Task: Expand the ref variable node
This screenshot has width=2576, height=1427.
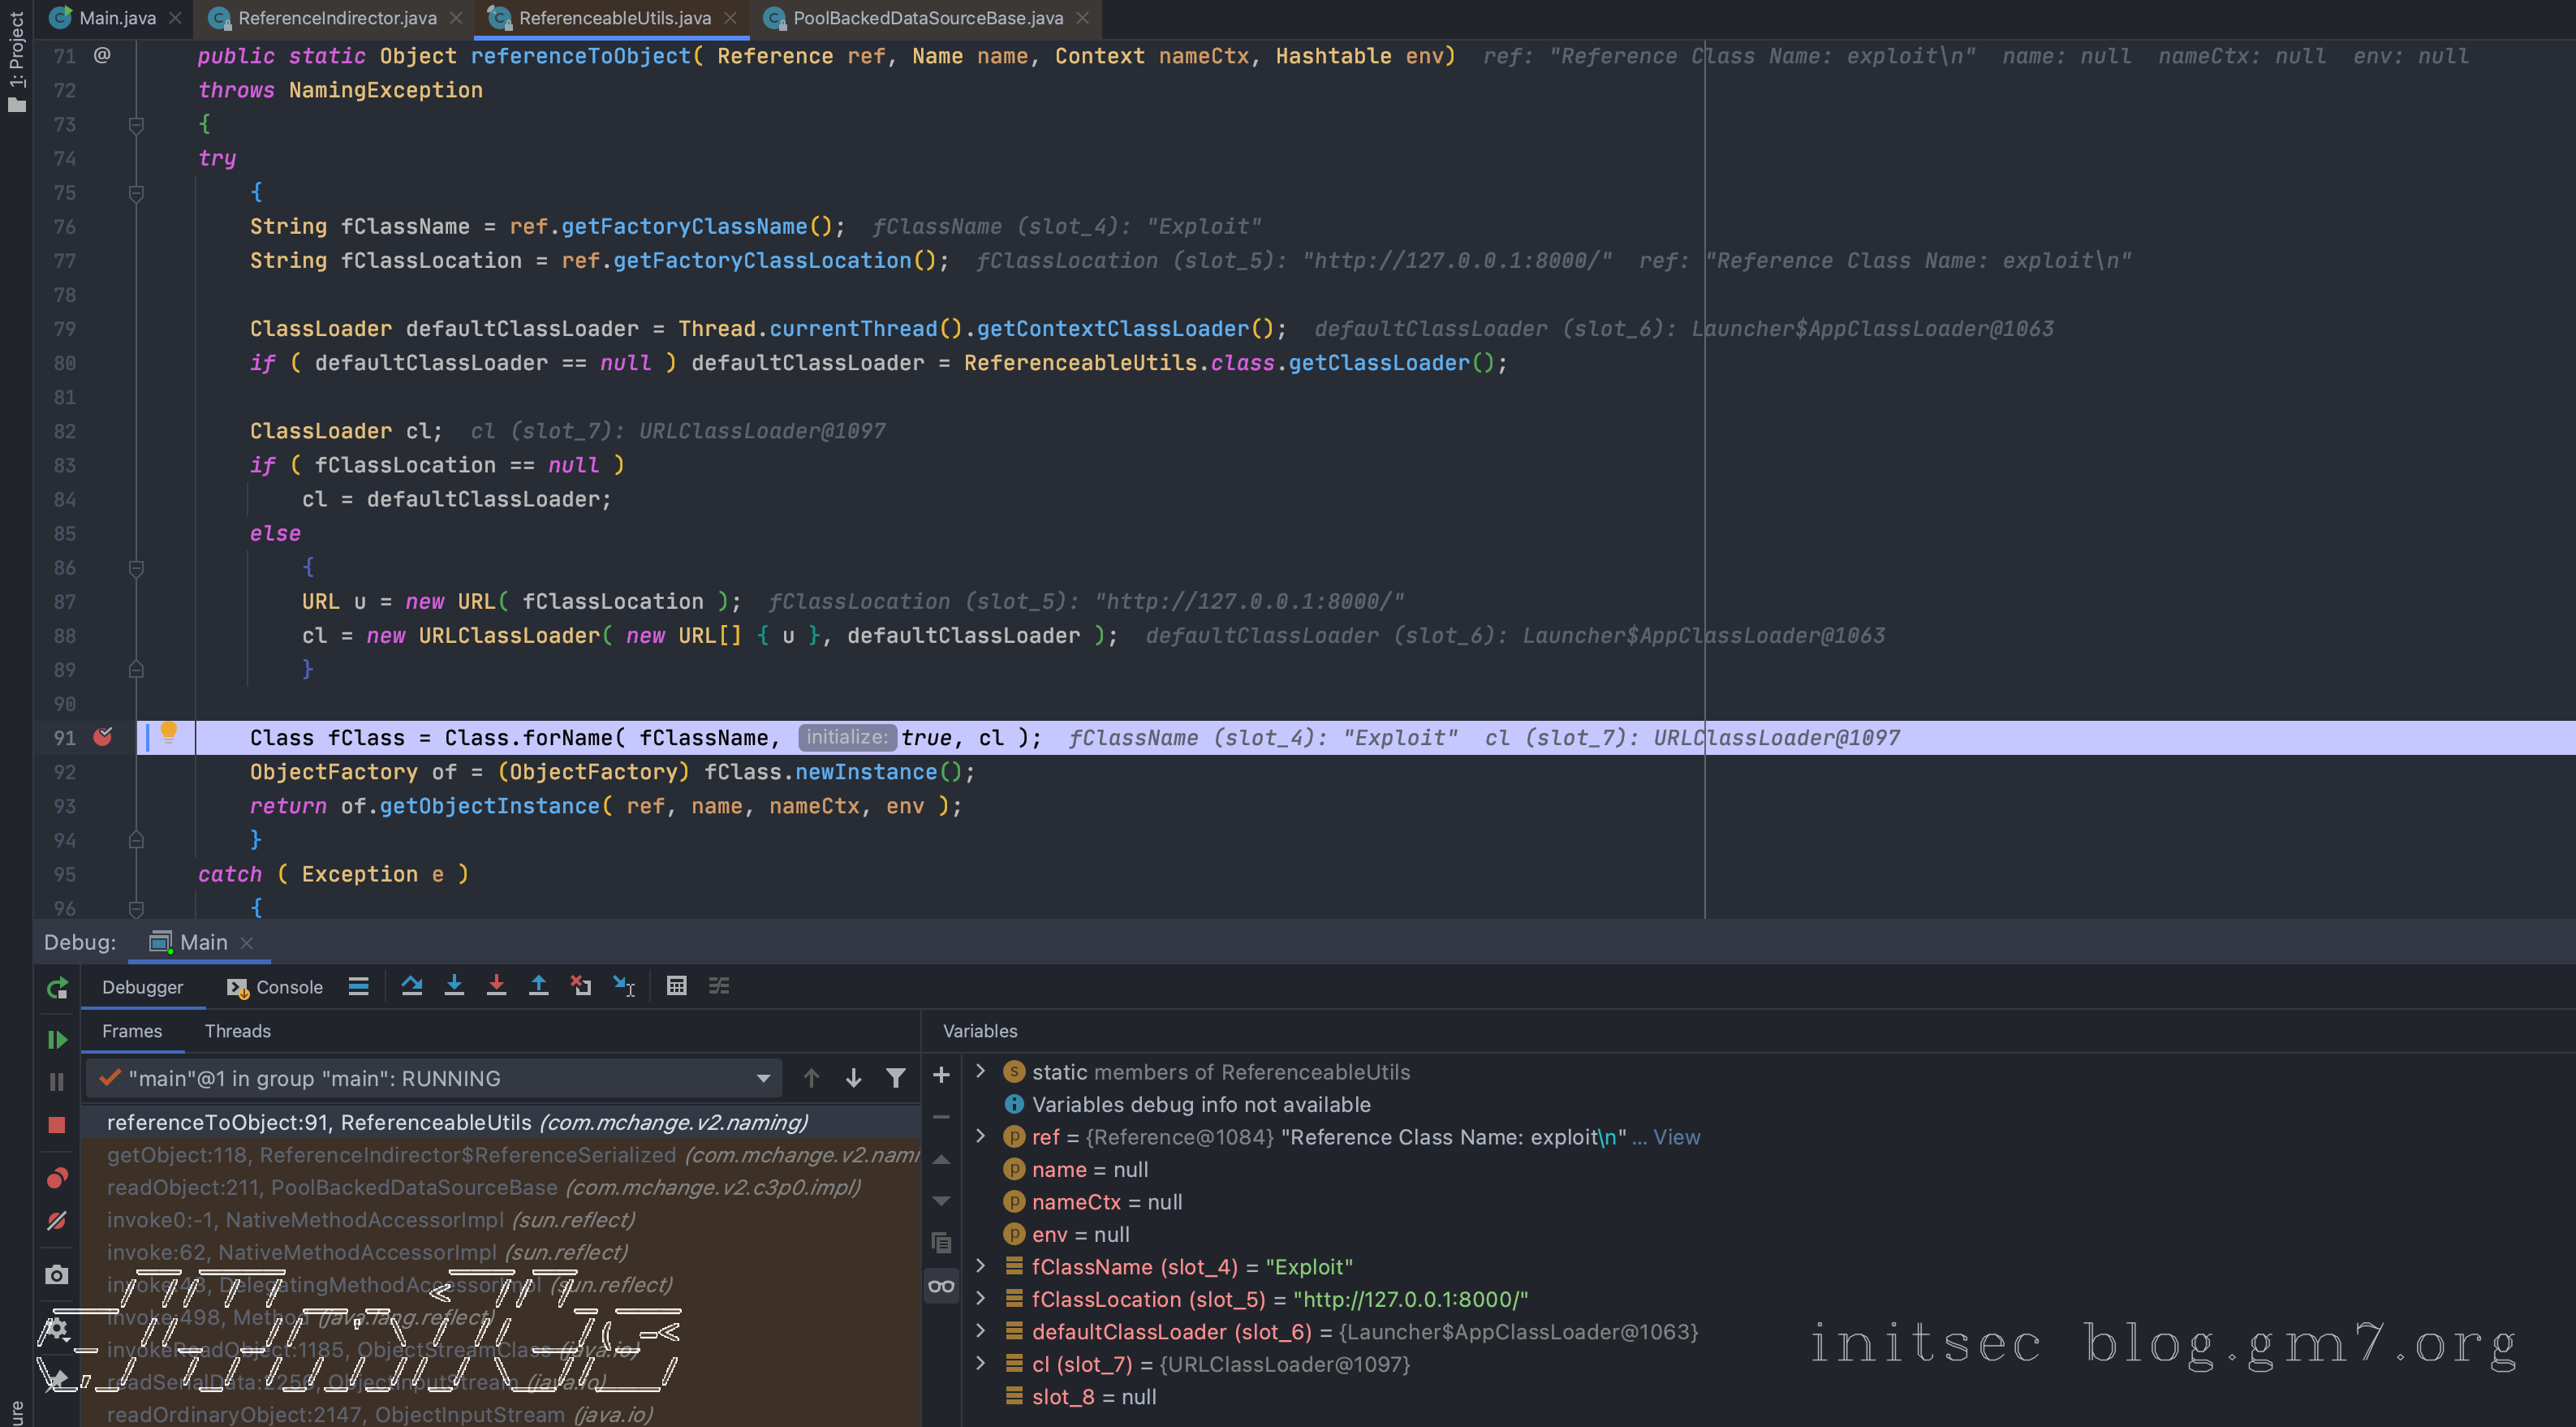Action: click(x=981, y=1136)
